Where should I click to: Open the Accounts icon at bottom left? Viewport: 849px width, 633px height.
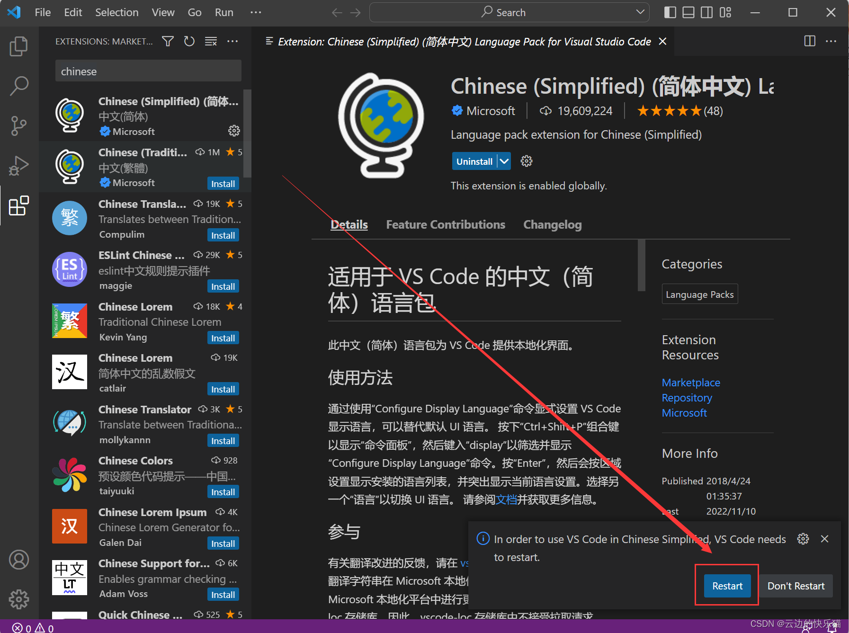[18, 559]
